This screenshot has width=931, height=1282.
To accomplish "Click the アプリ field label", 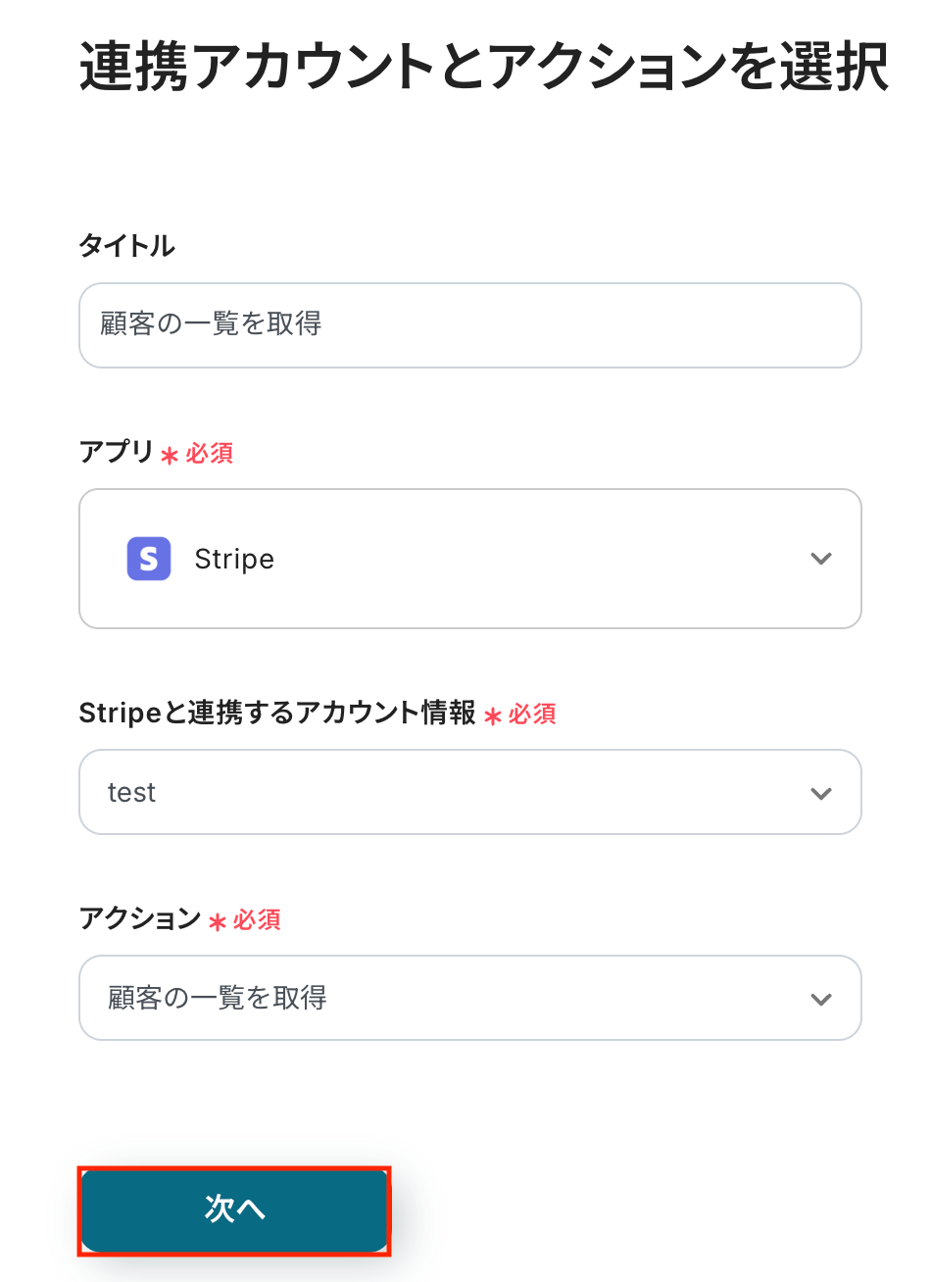I will (116, 452).
